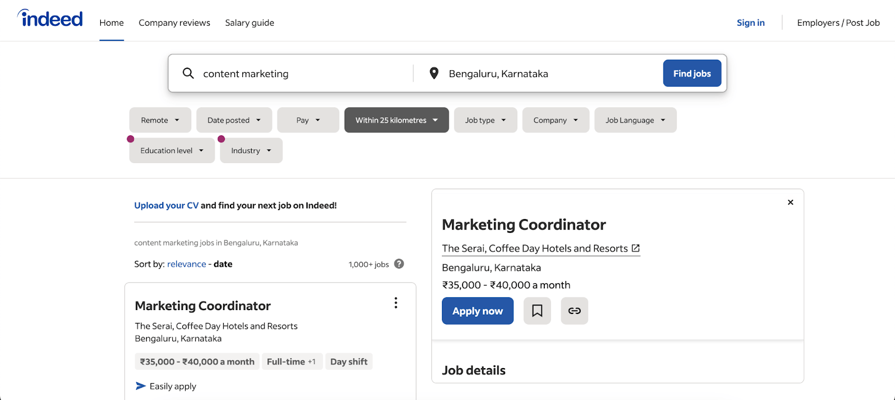The height and width of the screenshot is (400, 895).
Task: Click the Job details heading
Action: pyautogui.click(x=474, y=370)
